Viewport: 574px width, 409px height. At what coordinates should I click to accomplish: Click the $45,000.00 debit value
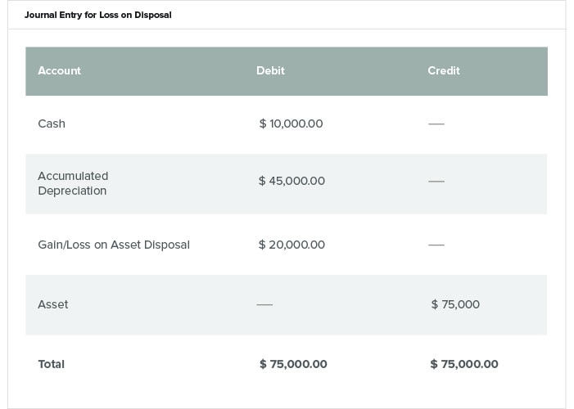point(292,181)
